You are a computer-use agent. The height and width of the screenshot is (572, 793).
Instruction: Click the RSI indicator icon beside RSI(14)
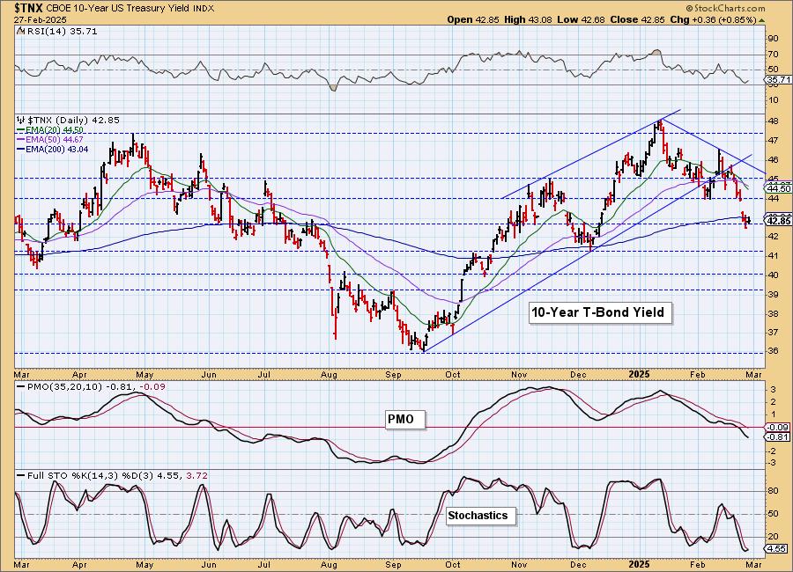(x=20, y=32)
